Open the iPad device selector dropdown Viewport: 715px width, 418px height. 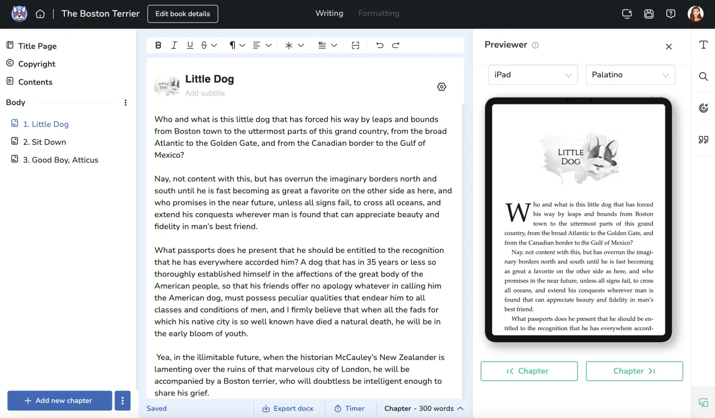tap(532, 75)
